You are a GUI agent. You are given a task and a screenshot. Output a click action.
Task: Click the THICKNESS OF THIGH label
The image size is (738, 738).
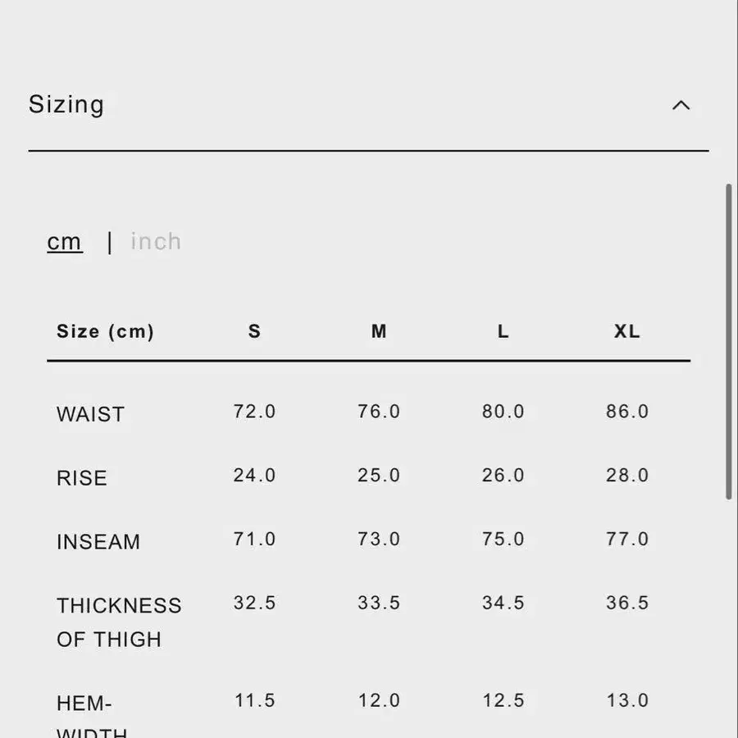click(119, 622)
